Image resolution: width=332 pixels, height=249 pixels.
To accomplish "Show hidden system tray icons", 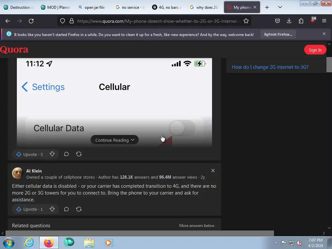I will coord(276,243).
